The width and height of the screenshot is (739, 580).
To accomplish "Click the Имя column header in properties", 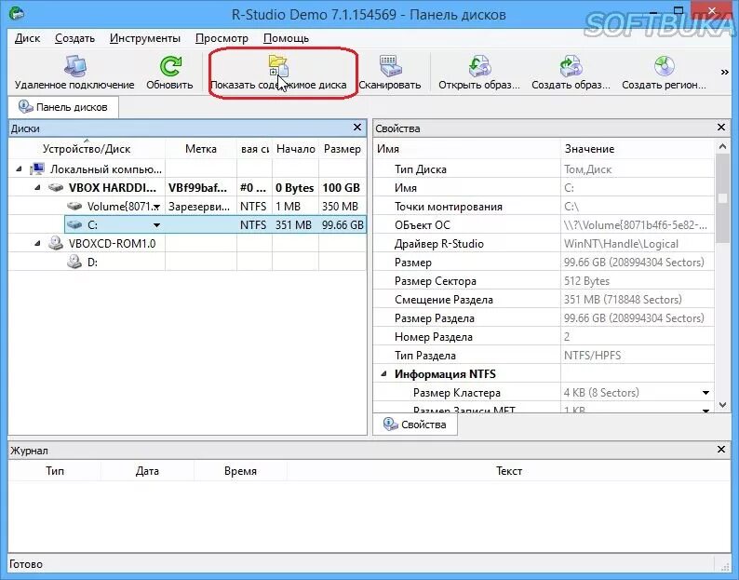I will click(x=466, y=149).
